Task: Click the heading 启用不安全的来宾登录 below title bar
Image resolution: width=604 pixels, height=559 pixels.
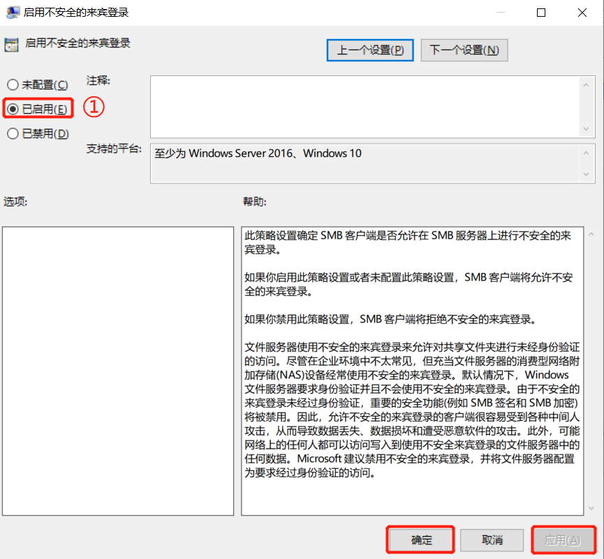Action: (78, 43)
